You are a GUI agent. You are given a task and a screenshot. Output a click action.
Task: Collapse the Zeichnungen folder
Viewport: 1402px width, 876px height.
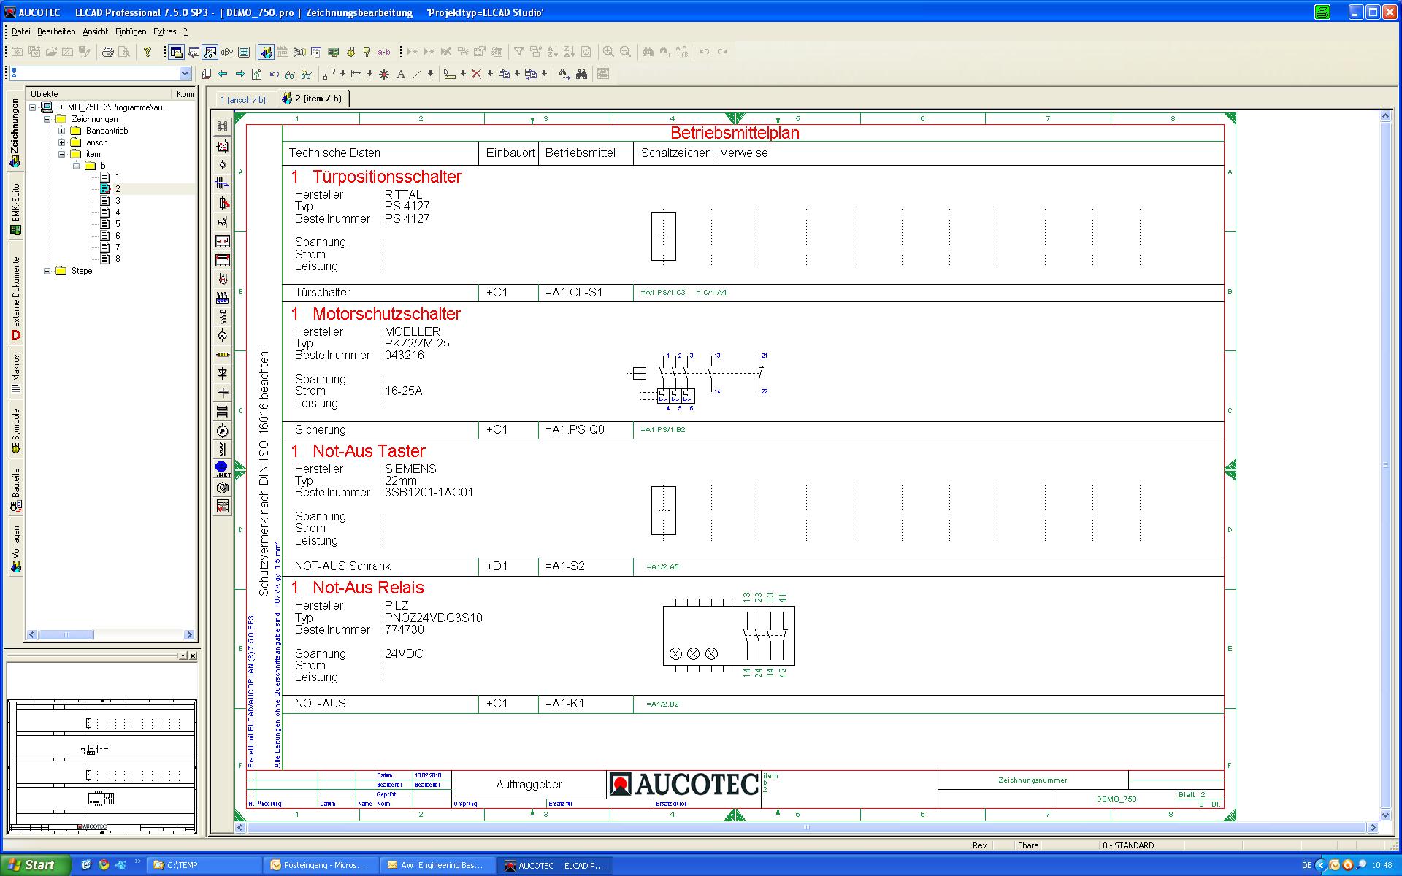(x=47, y=119)
